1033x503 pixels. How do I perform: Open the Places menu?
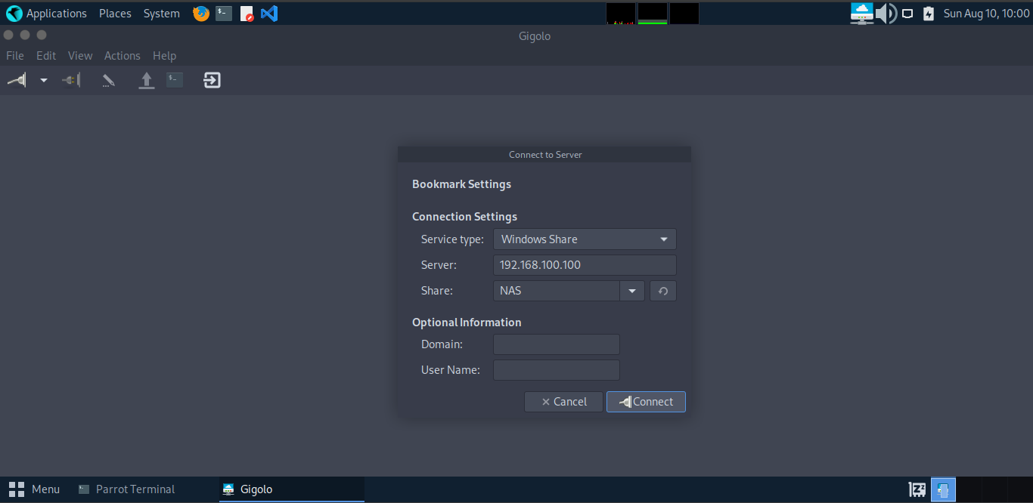114,13
